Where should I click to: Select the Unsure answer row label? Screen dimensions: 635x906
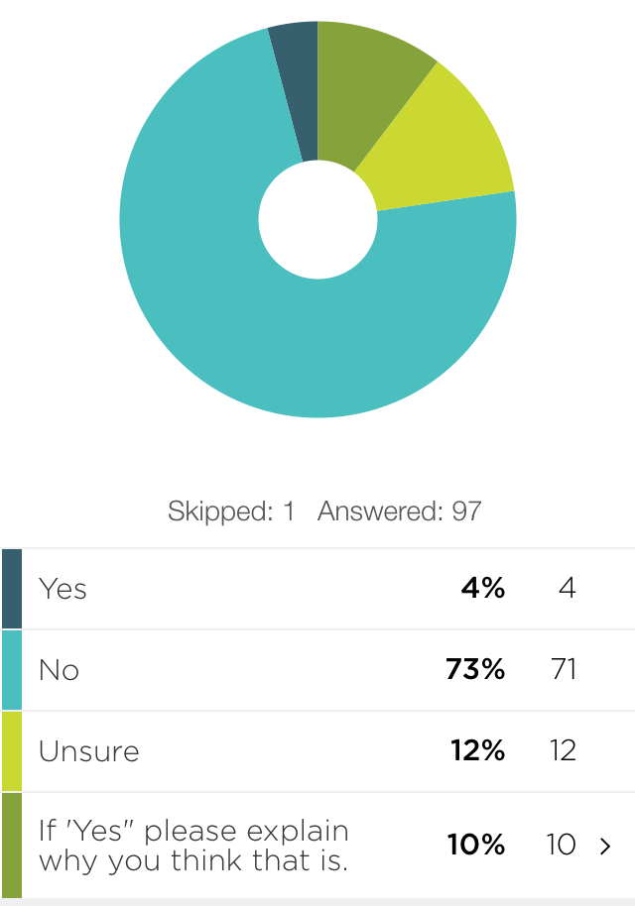point(89,751)
